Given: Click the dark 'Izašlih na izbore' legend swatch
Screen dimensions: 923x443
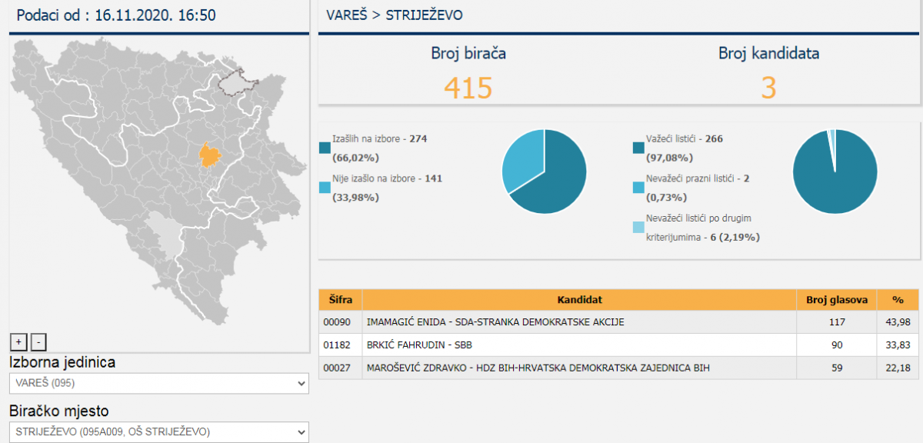Looking at the screenshot, I should tap(323, 148).
